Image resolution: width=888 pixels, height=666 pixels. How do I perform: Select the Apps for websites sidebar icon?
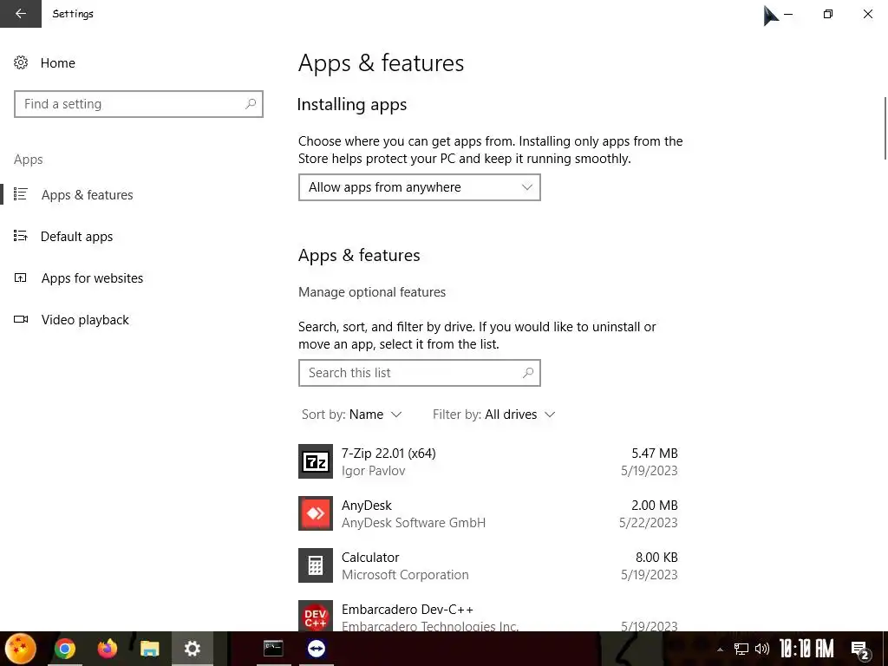click(x=21, y=277)
